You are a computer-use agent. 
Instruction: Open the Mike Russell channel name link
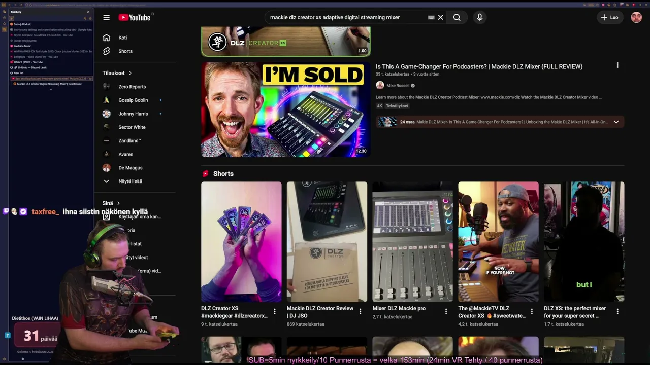(x=398, y=86)
